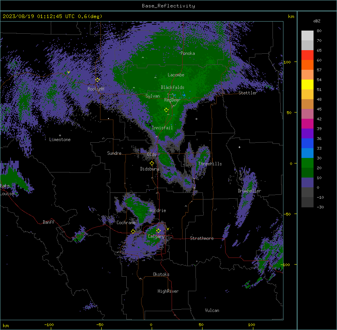
Task: Click the Lacombe city label
Action: (x=176, y=75)
